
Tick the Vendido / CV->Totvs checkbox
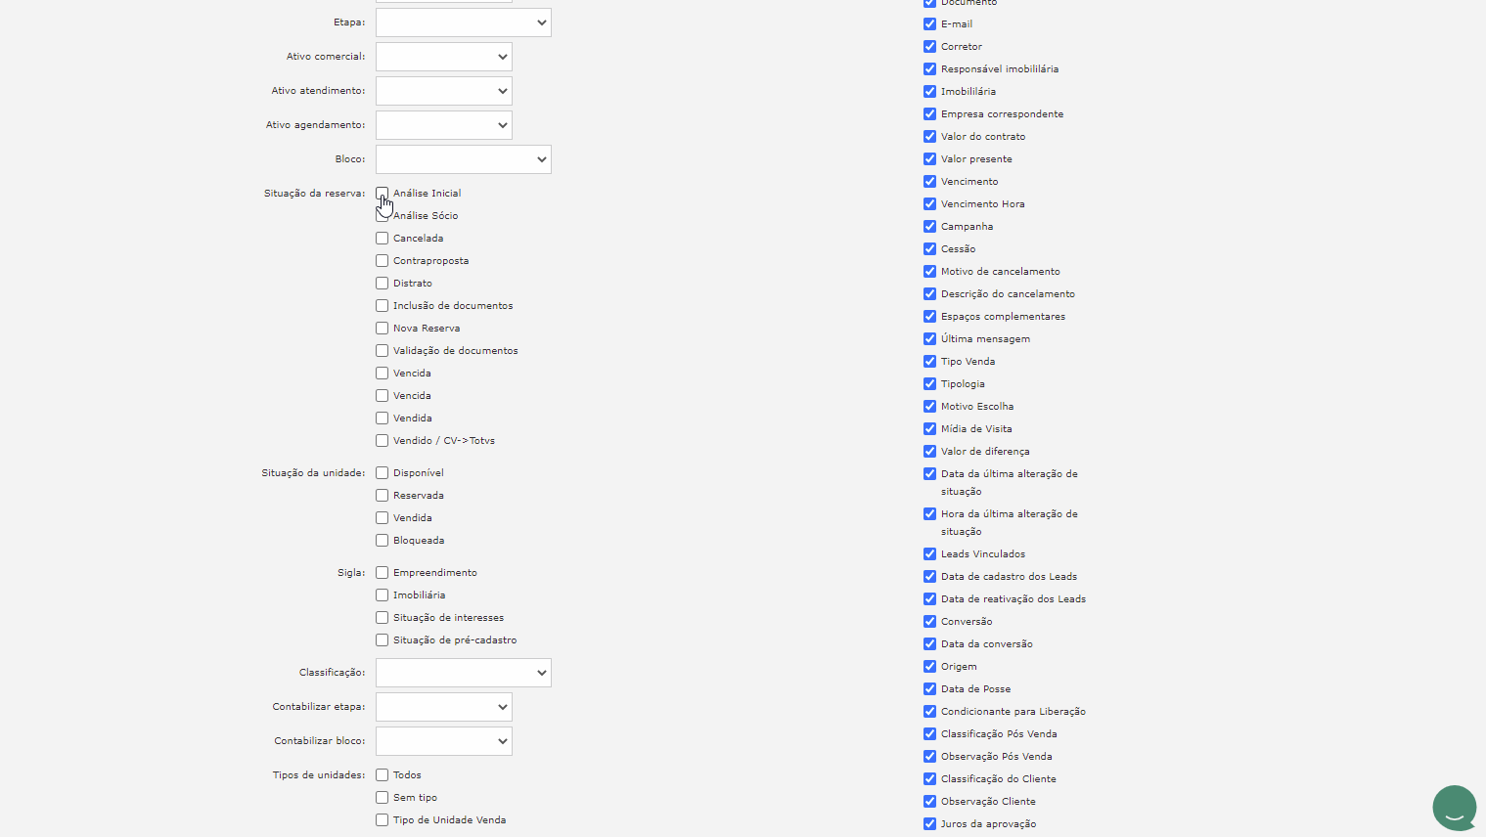pos(383,441)
